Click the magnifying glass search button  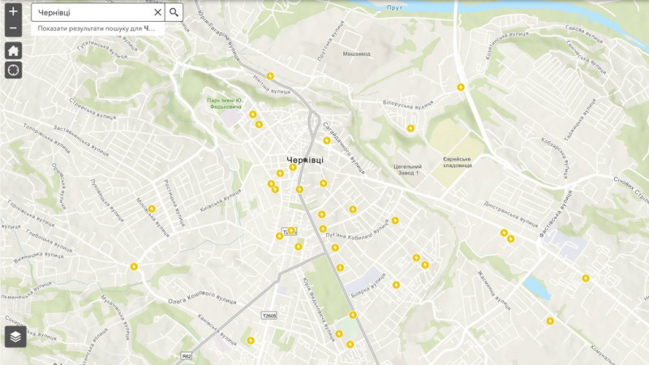(x=174, y=12)
